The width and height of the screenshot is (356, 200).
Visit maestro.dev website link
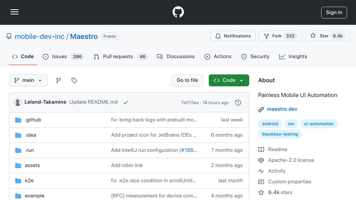282,109
